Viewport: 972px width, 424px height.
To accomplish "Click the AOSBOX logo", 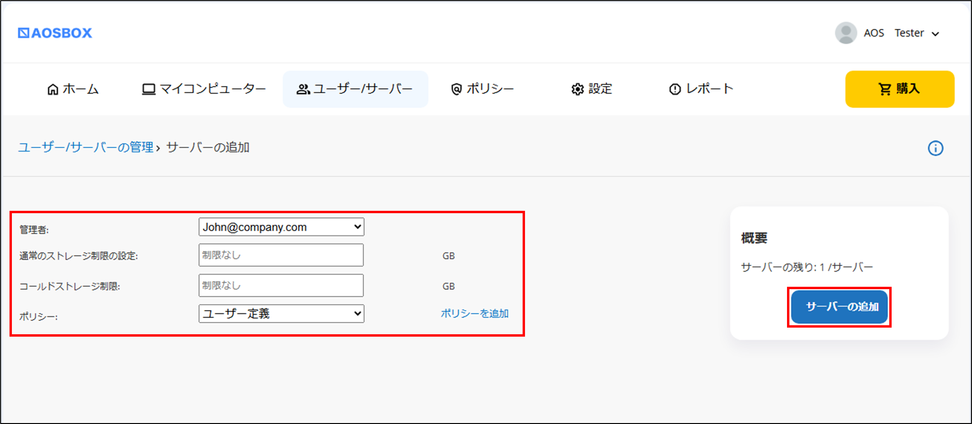I will coord(55,33).
